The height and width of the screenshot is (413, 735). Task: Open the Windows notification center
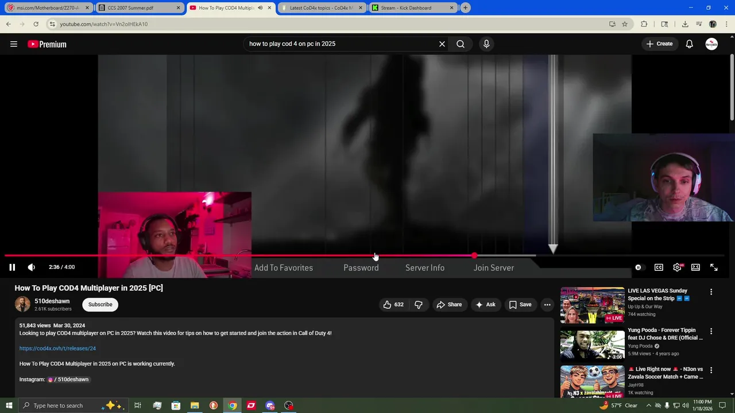pos(722,406)
